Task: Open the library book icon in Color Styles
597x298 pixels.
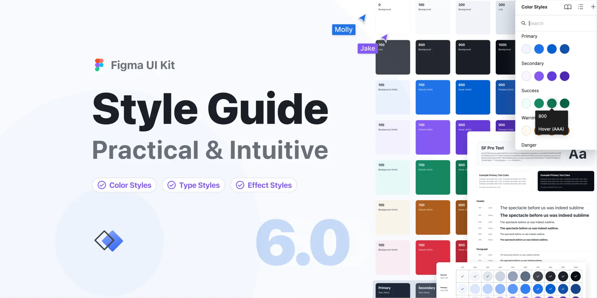Action: click(x=568, y=7)
